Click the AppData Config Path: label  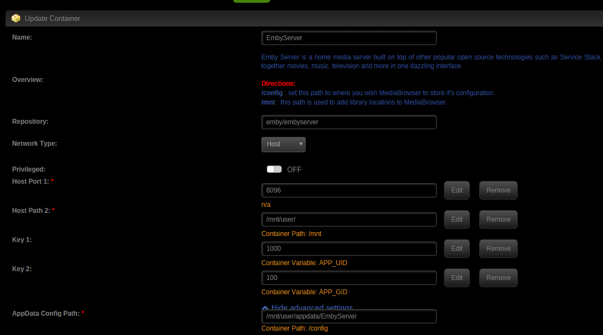click(x=46, y=314)
